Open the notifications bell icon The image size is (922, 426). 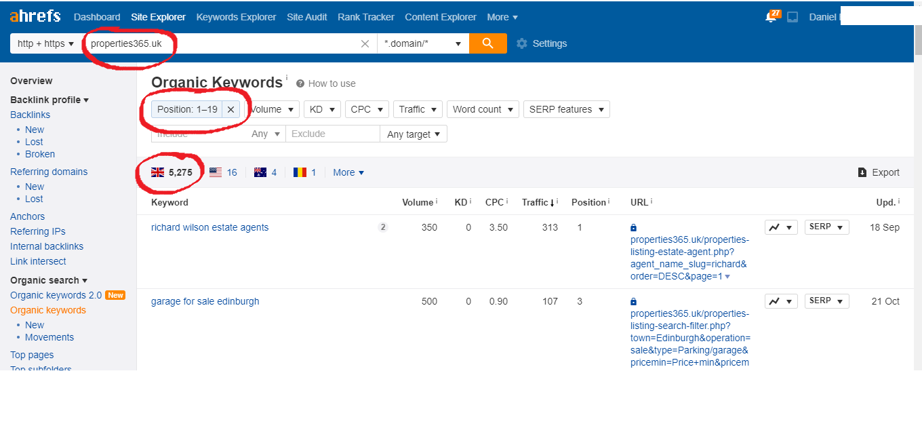coord(771,17)
